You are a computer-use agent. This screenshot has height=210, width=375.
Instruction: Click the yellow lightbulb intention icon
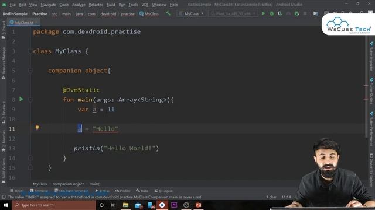pos(37,128)
